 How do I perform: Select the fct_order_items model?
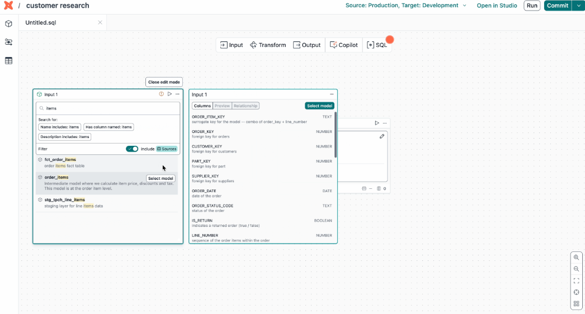coord(107,163)
